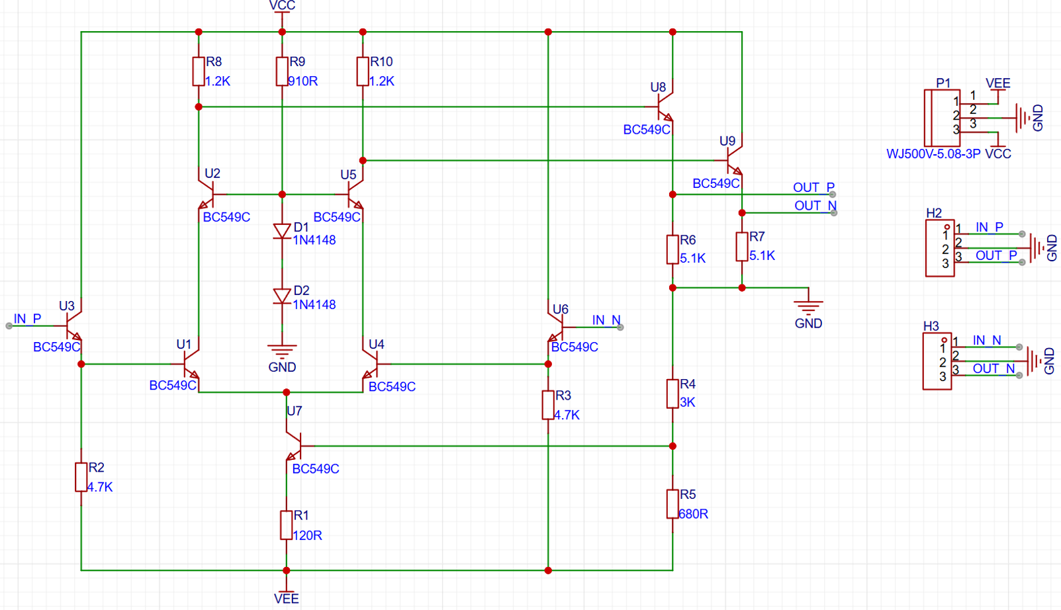Select diode D1 symbol
The image size is (1061, 610).
[x=282, y=231]
